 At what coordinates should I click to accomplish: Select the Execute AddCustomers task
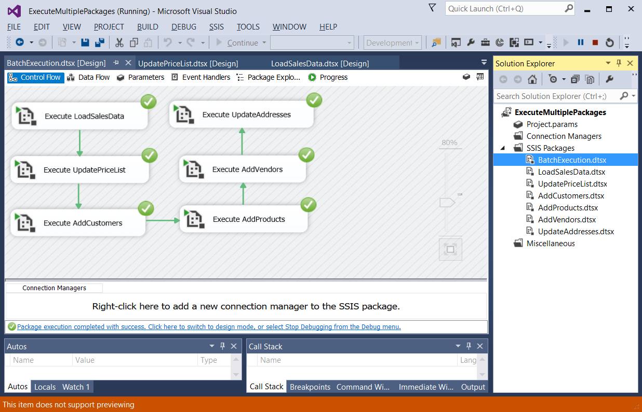(x=78, y=223)
